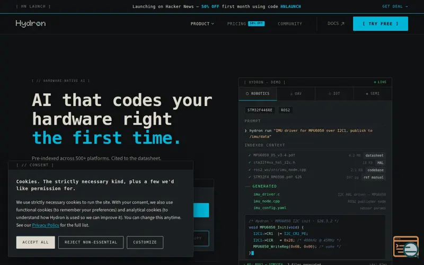Select MPU6050_DS_v3.4.pdf context file
The height and width of the screenshot is (265, 424).
click(274, 155)
